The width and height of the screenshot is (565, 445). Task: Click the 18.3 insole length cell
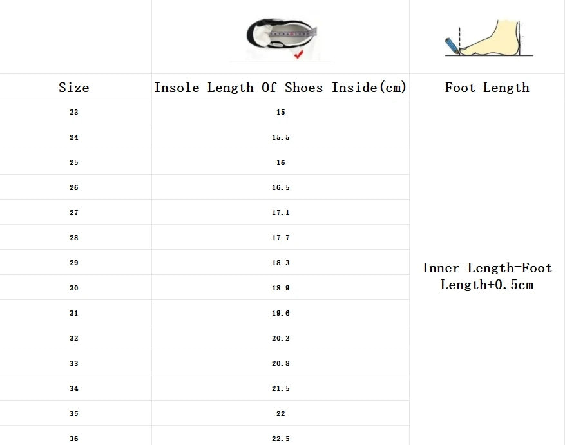(281, 263)
